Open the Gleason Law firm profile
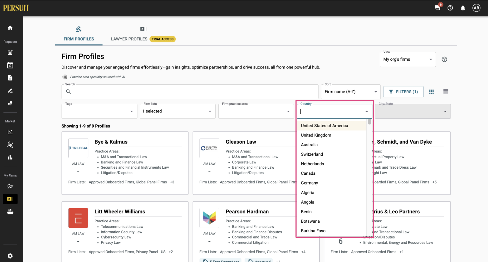 [241, 142]
